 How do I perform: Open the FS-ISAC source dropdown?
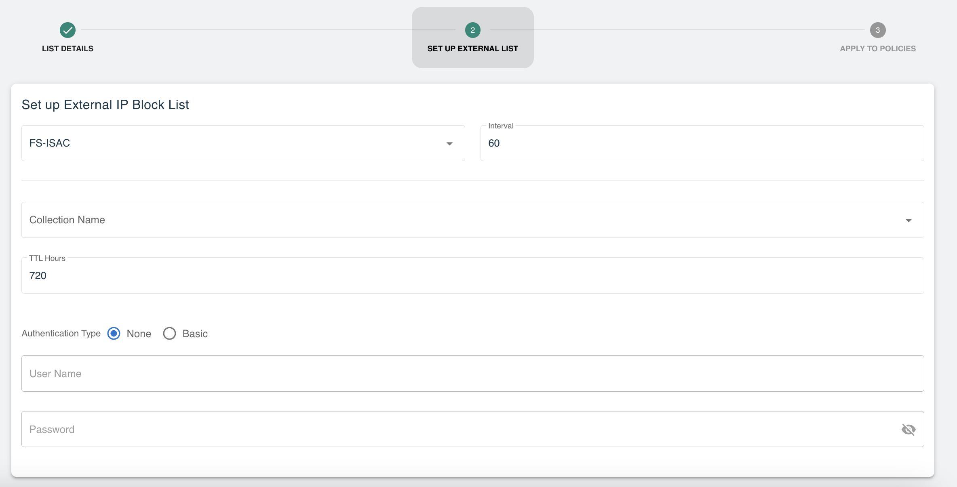coord(243,143)
